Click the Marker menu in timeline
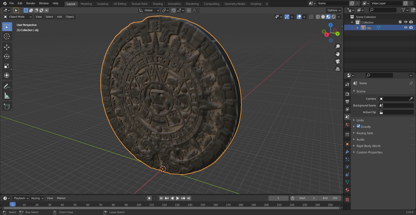Screen dimensions: 416x215 tap(61, 198)
